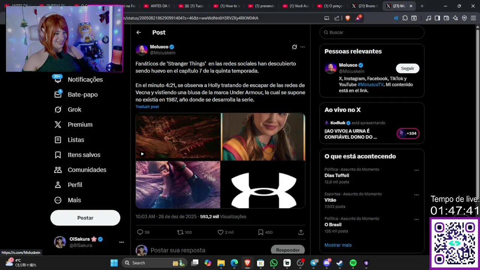Image resolution: width=480 pixels, height=270 pixels.
Task: Go back using the Post arrow
Action: click(x=139, y=32)
